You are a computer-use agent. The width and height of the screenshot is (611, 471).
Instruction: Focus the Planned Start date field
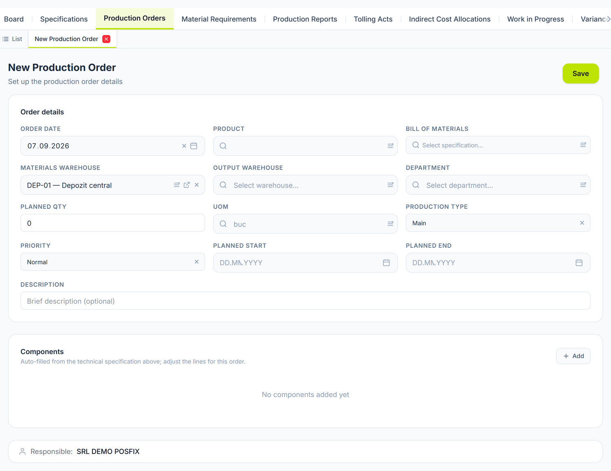coord(305,263)
